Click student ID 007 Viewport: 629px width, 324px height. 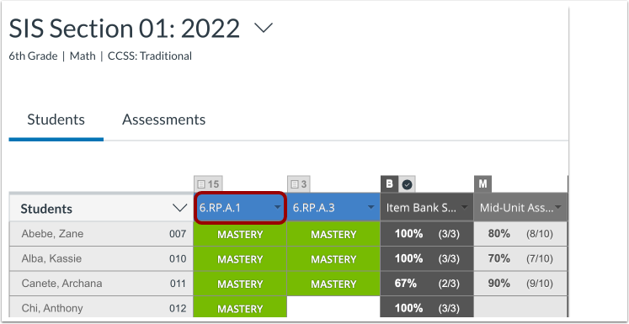click(178, 234)
